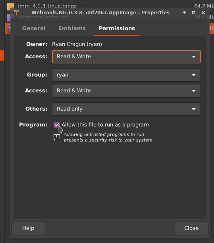Open the group Access dropdown
Screen dimensions: 214x243
(126, 91)
